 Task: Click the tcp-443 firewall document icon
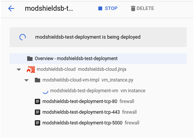click(37, 112)
